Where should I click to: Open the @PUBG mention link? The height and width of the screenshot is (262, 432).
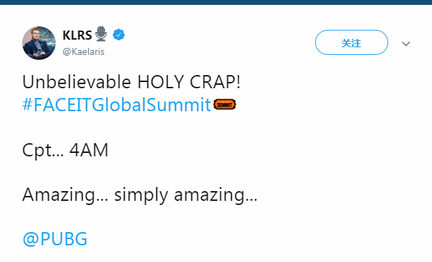(x=55, y=238)
